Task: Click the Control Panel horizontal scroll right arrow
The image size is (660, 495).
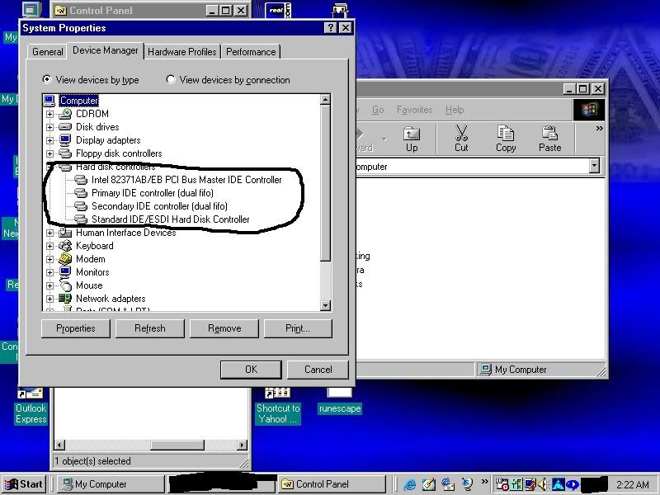Action: (242, 445)
